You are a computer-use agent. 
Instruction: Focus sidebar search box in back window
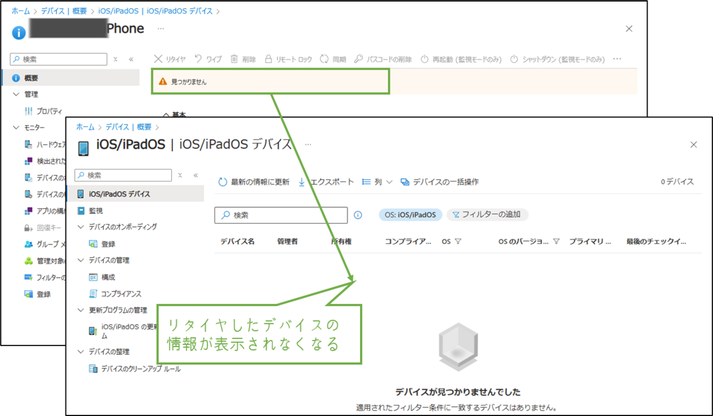(59, 59)
